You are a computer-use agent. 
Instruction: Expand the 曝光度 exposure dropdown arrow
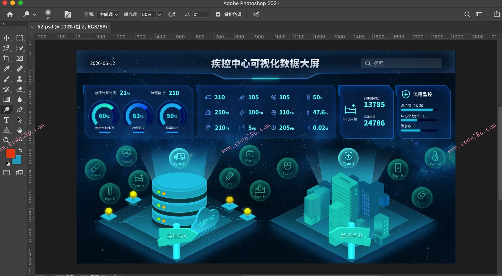(159, 14)
